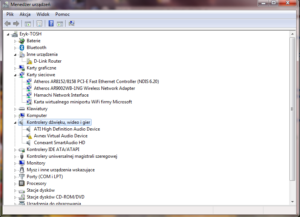
Task: Expand the Bluetooth category
Action: [x=15, y=48]
